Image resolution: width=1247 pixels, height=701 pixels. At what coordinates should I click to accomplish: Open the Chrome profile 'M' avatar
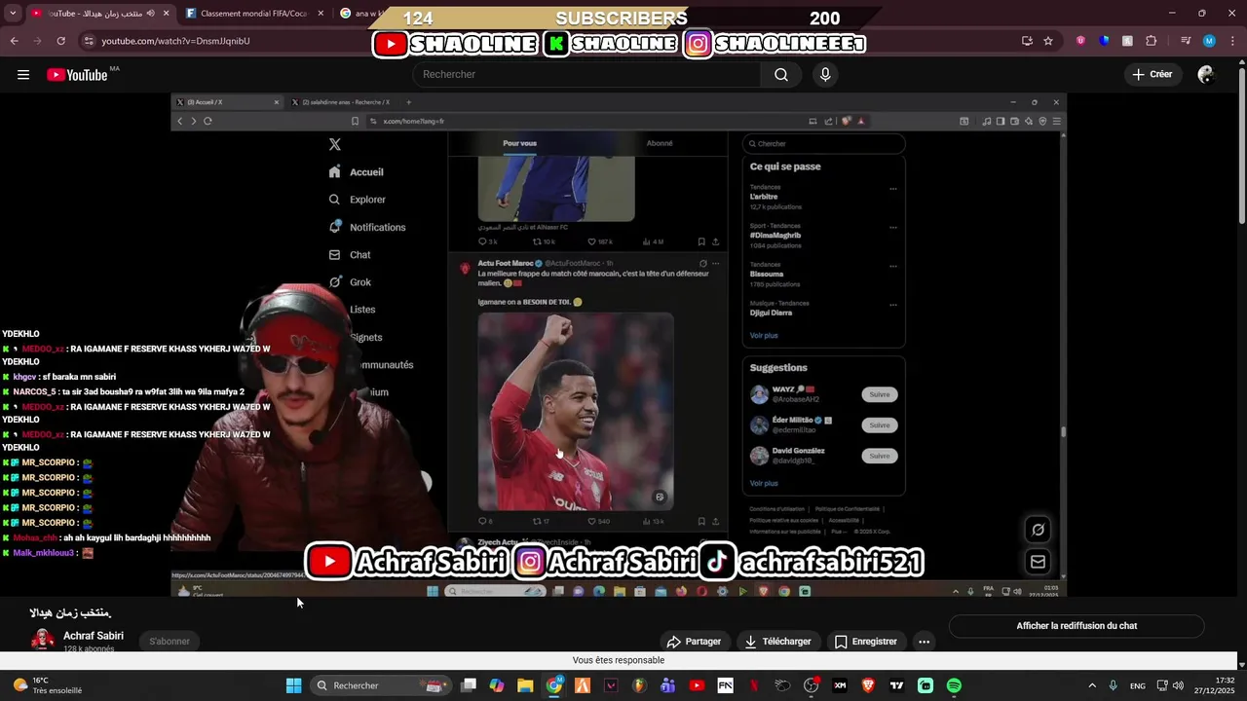[1209, 41]
